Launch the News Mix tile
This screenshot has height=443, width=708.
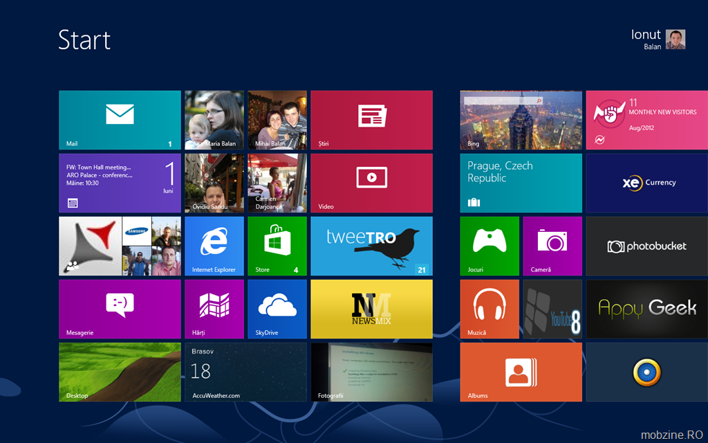click(371, 309)
